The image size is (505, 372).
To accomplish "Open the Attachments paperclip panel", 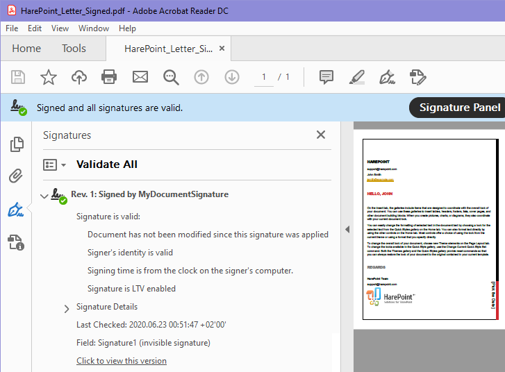I will coord(16,176).
